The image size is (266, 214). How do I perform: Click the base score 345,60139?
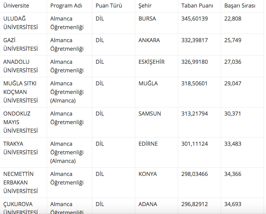195,19
